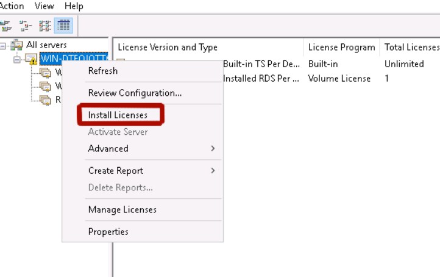Select the details view toolbar button
Image resolution: width=440 pixels, height=277 pixels.
click(x=64, y=26)
